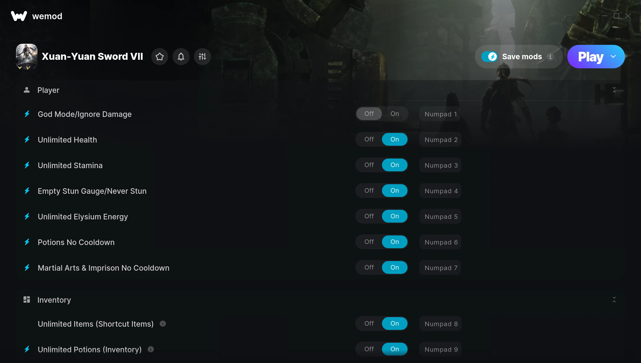
Task: Open the Play button dropdown arrow
Action: click(x=613, y=57)
